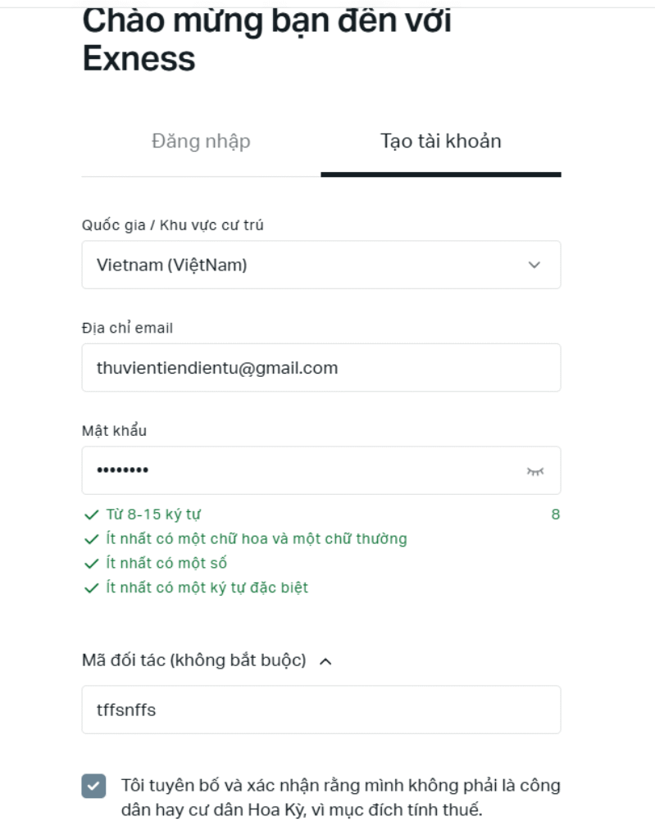
Task: Click the Tôi tuyên bố declaration text
Action: tap(340, 798)
